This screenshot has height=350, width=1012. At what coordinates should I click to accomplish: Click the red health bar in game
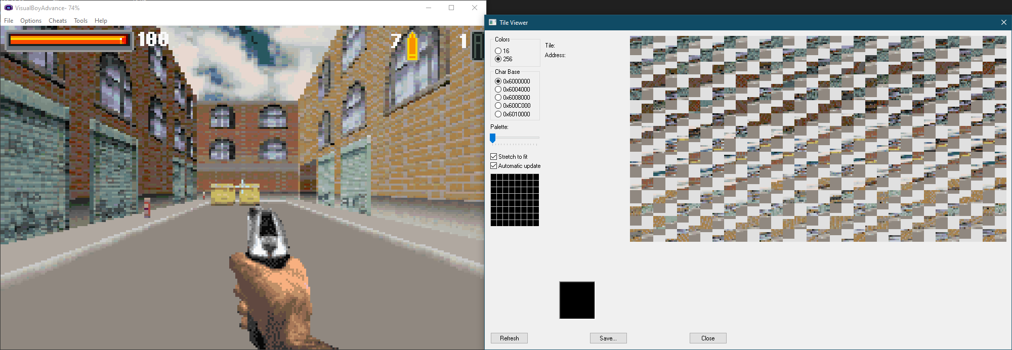tap(68, 40)
